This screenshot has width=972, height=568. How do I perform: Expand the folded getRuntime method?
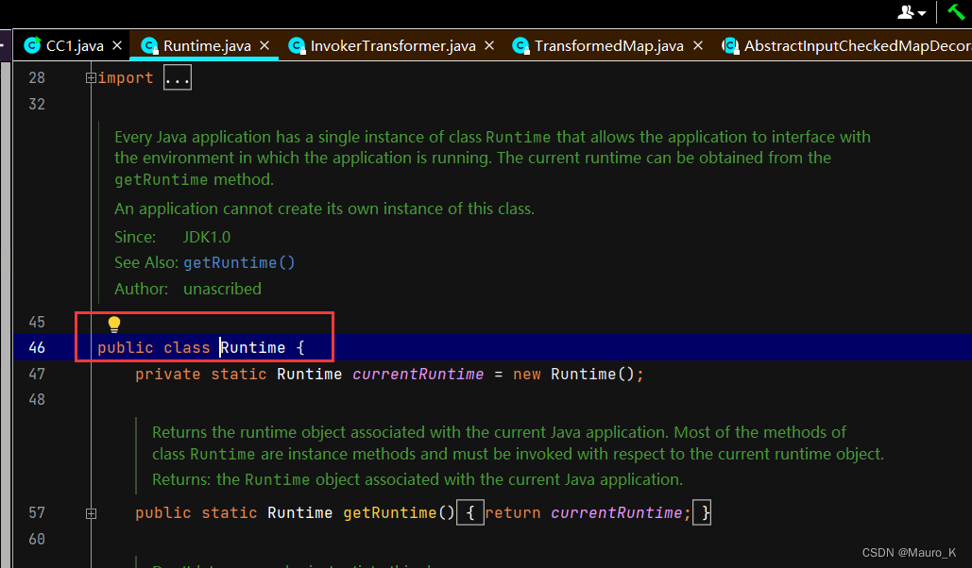pos(91,513)
